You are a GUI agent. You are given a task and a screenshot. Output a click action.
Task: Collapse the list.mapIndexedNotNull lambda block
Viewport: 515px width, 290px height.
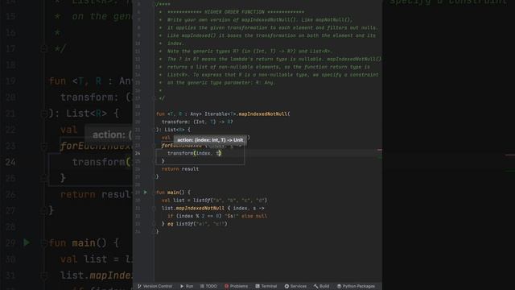154,208
